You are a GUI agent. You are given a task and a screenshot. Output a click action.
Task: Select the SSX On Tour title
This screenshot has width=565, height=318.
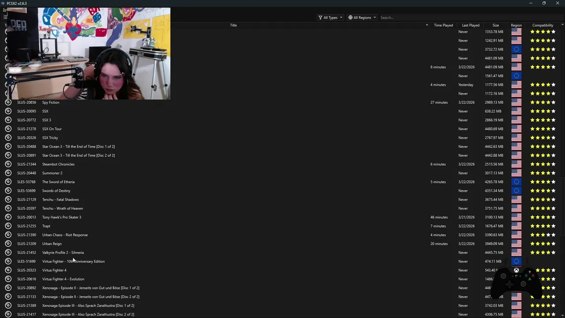point(52,129)
